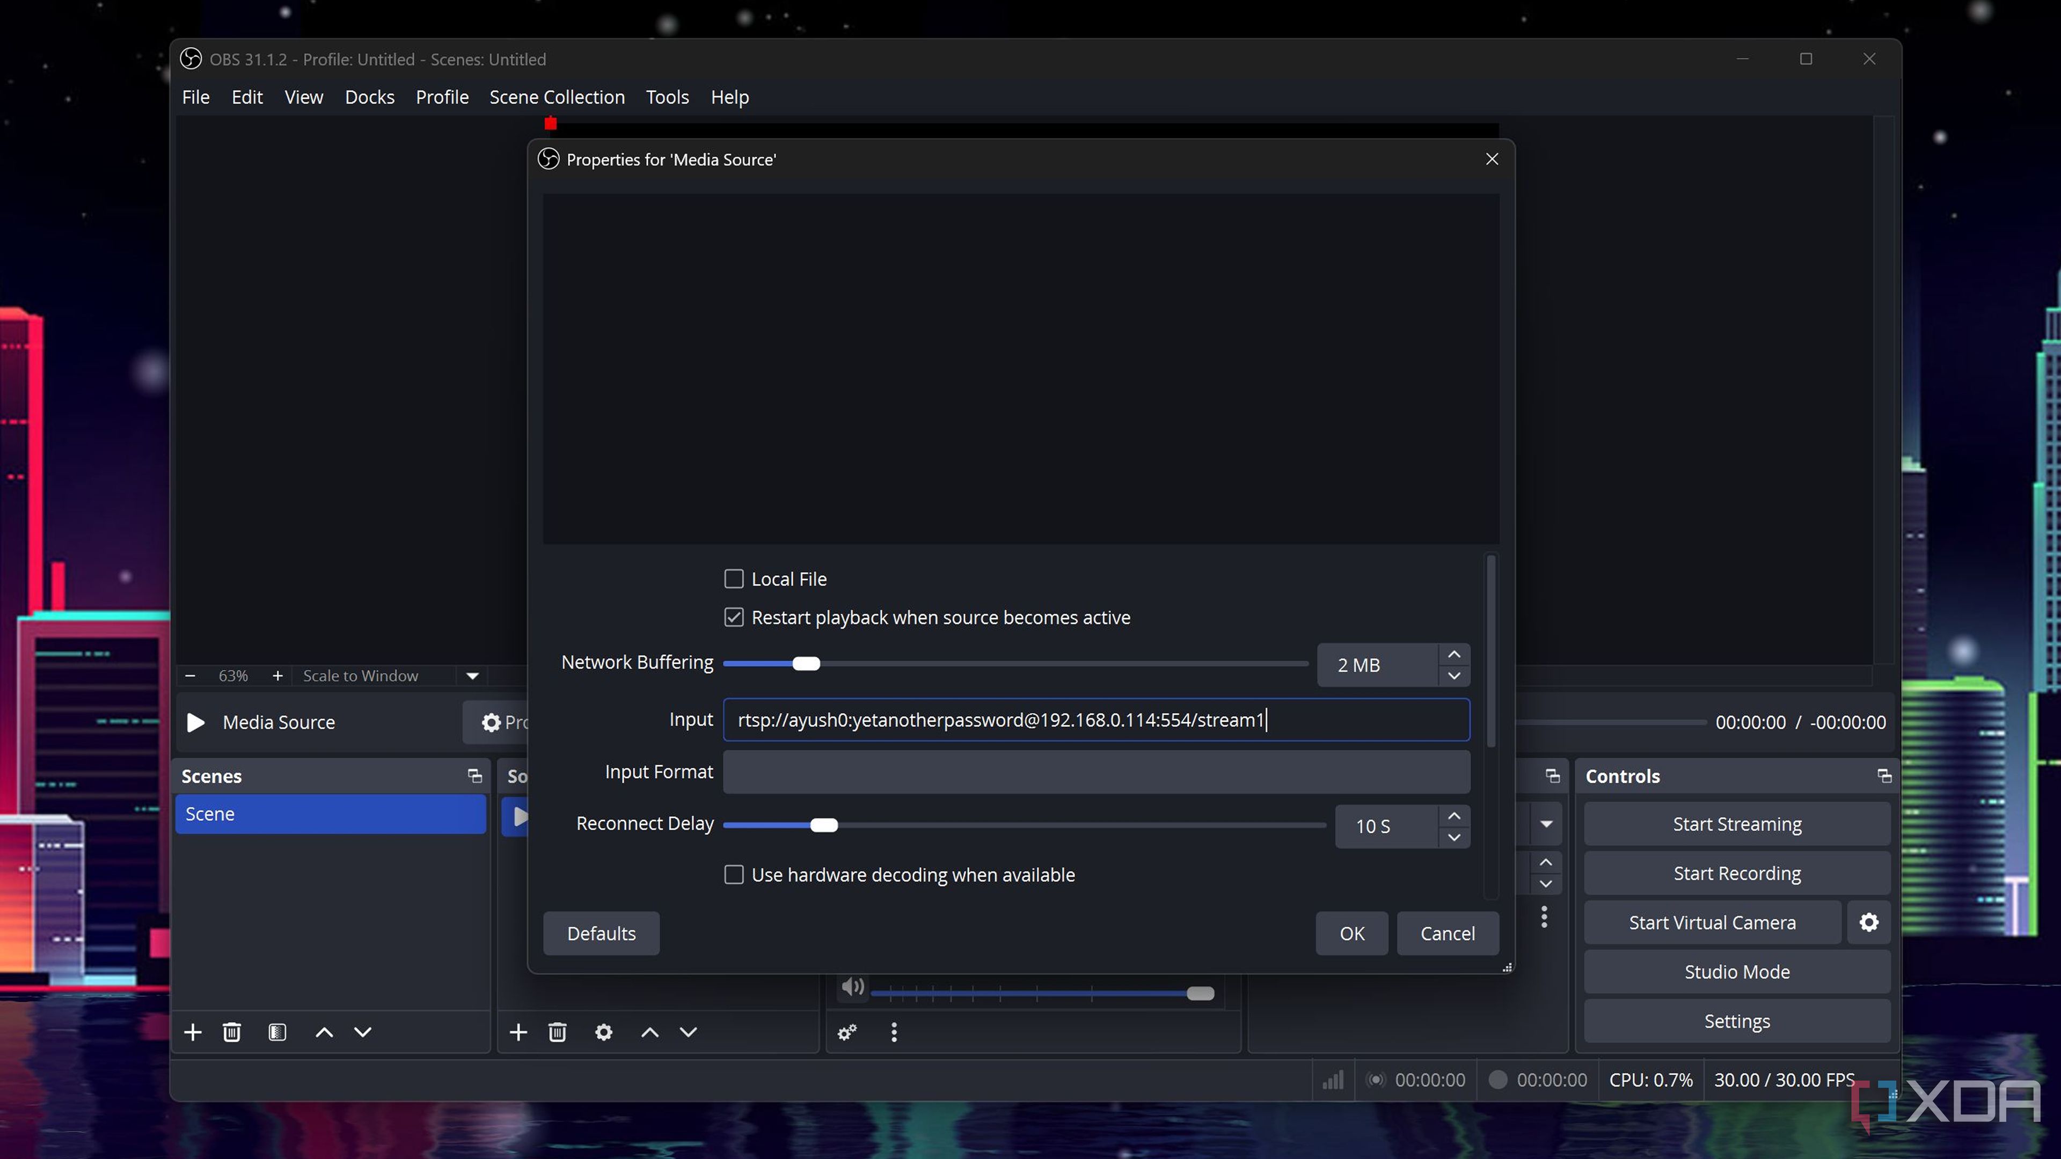Screen dimensions: 2061x1159
Task: Open the Scene Collection menu
Action: pyautogui.click(x=557, y=97)
